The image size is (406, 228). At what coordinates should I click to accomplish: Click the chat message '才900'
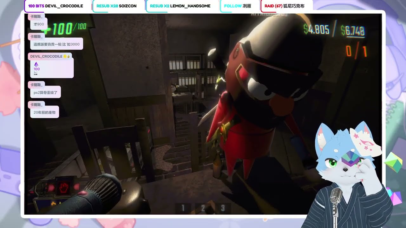coord(39,24)
